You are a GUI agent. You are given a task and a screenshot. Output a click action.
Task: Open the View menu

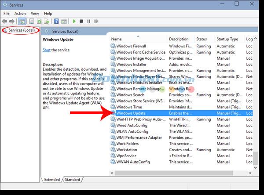pos(35,14)
